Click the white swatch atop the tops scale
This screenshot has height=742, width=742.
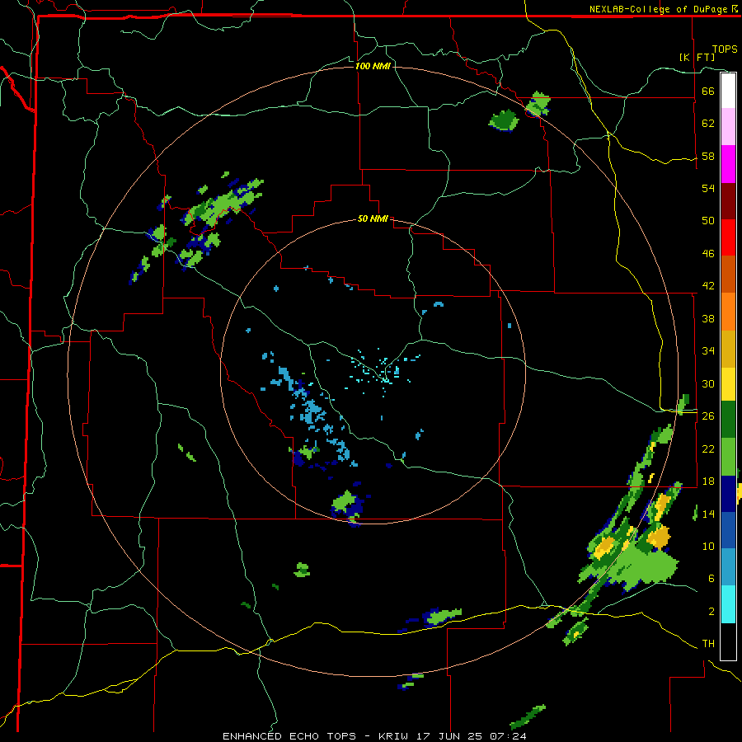[x=728, y=91]
